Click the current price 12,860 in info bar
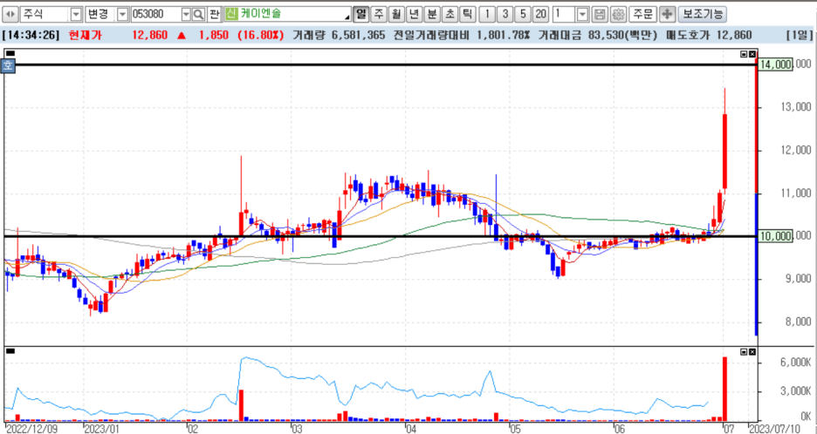This screenshot has height=434, width=817. pyautogui.click(x=150, y=36)
